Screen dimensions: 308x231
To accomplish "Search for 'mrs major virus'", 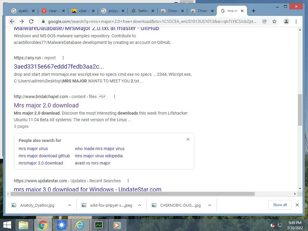I will click(33, 149).
